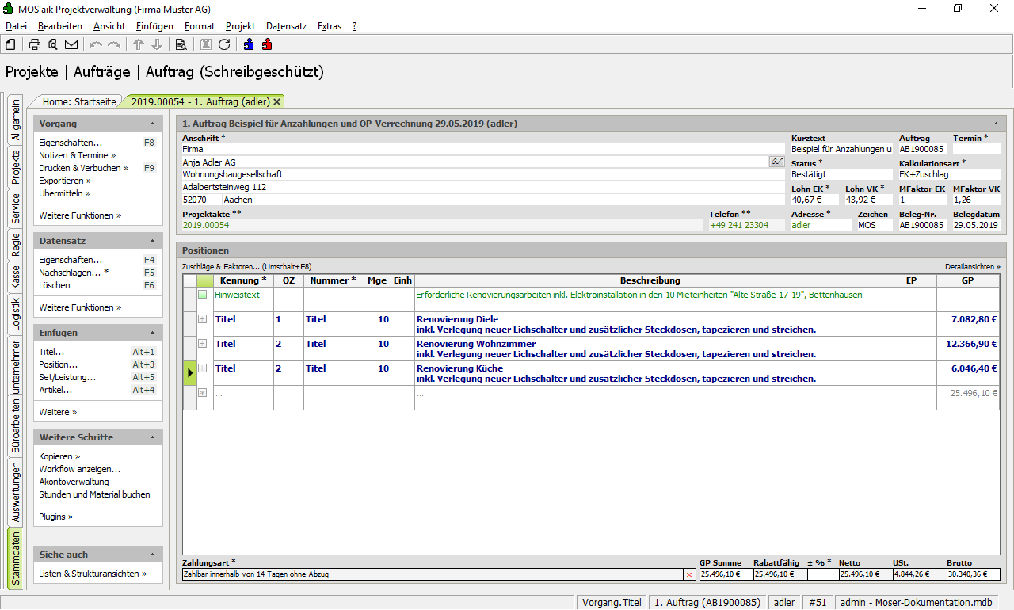Open print preview magnifier icon
This screenshot has height=610, width=1014.
click(x=53, y=44)
